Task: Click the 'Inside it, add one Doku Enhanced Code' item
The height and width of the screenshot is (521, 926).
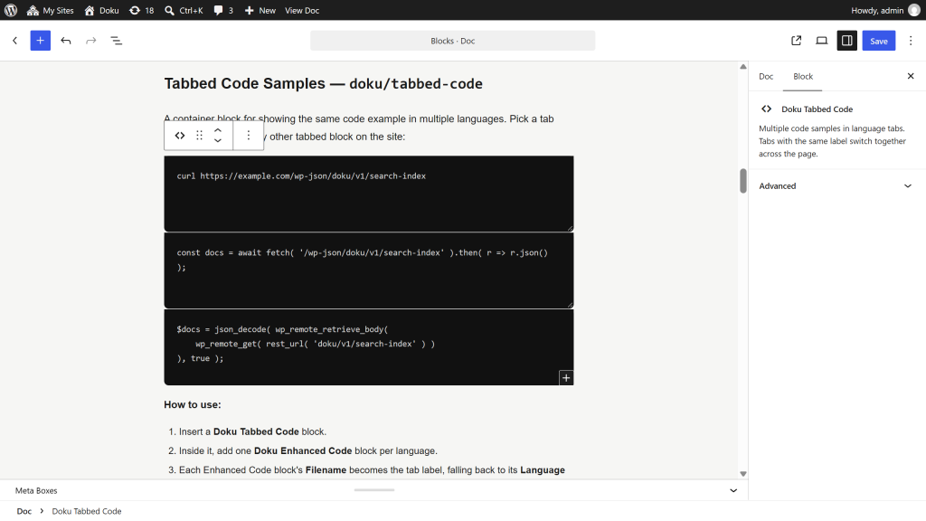Action: click(308, 450)
